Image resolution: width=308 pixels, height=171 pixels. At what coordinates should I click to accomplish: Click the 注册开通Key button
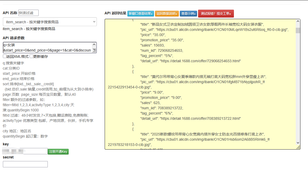[x=58, y=151]
